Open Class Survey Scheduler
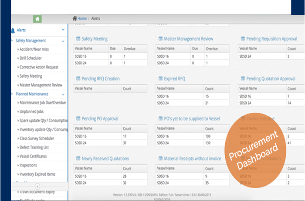The width and height of the screenshot is (305, 201). point(37,139)
